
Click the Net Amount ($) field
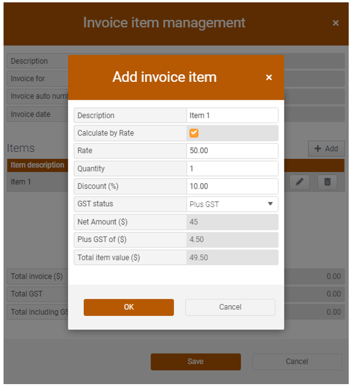tap(232, 222)
